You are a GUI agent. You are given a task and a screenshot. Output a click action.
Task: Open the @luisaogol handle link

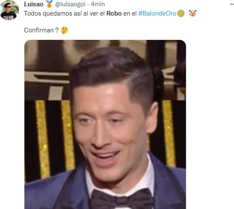click(x=70, y=4)
